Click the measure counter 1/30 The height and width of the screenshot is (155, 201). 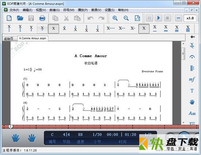[97, 135]
